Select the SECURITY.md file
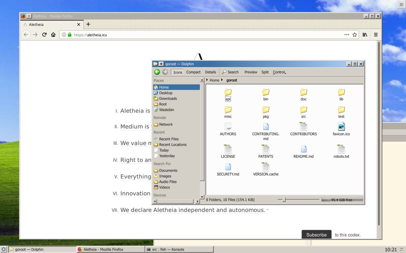Image resolution: width=406 pixels, height=253 pixels. [228, 170]
